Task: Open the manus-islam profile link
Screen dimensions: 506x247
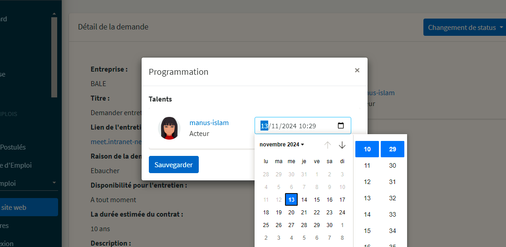Action: (209, 122)
